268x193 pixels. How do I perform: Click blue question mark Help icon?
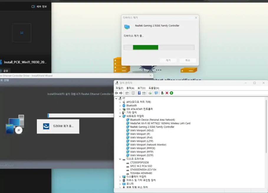click(x=139, y=93)
